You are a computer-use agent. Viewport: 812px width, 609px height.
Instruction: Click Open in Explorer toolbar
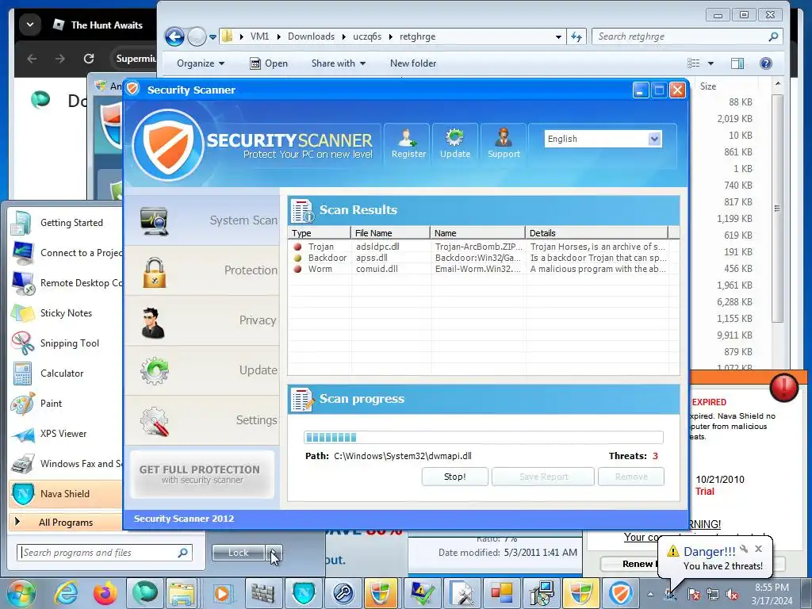(x=269, y=63)
